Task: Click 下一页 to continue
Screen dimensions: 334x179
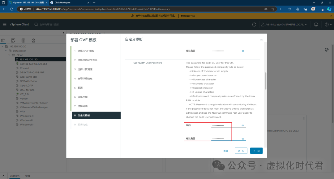Action: [x=256, y=151]
